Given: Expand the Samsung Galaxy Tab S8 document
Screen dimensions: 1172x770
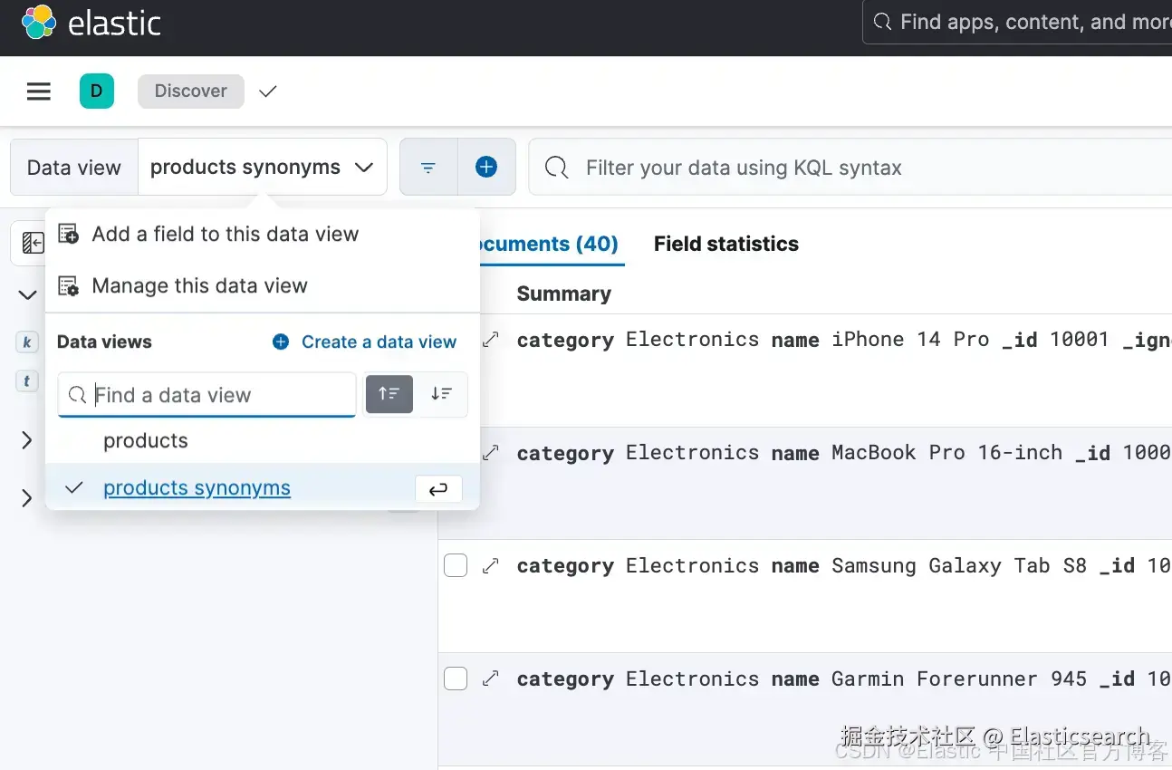Looking at the screenshot, I should (x=491, y=566).
